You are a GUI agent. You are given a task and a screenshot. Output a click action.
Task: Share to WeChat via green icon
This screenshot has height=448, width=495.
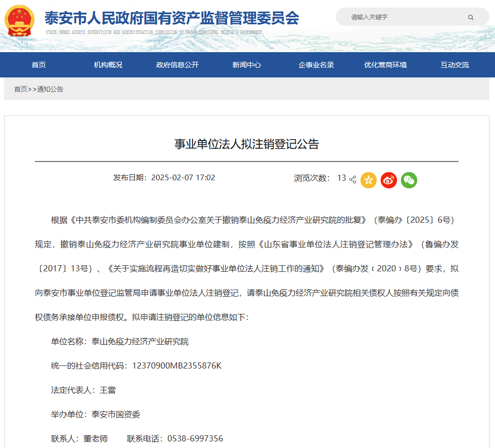[x=409, y=180]
